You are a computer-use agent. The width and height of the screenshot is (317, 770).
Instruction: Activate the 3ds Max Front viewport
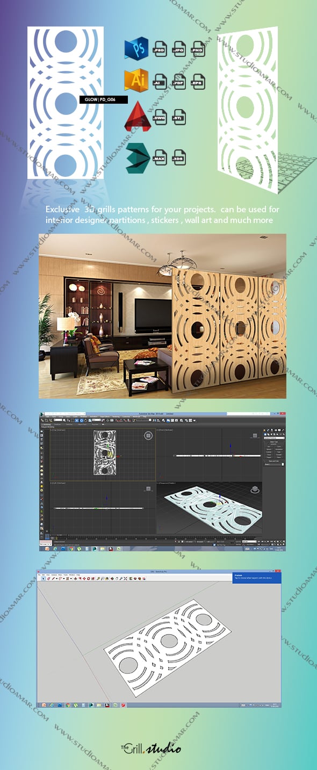pos(209,454)
